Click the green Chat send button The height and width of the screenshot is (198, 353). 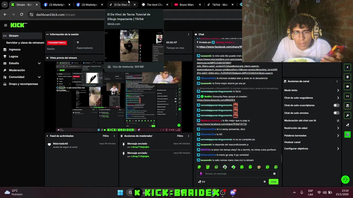pyautogui.click(x=273, y=182)
